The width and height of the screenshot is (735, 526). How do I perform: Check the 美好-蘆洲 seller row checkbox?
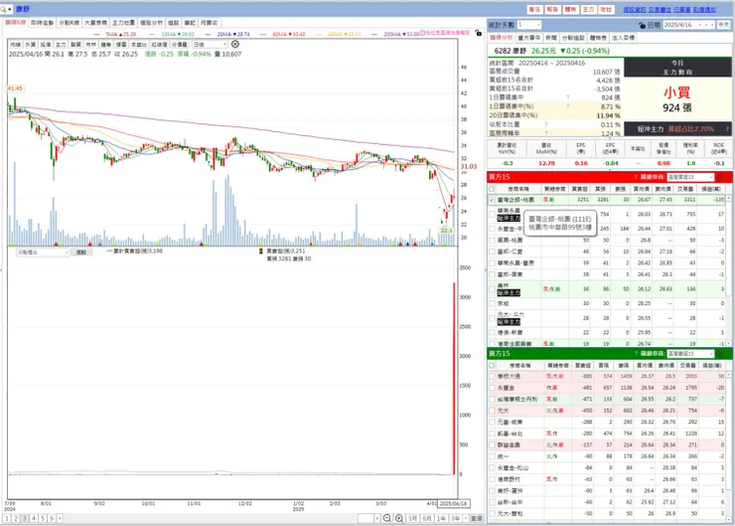point(492,491)
